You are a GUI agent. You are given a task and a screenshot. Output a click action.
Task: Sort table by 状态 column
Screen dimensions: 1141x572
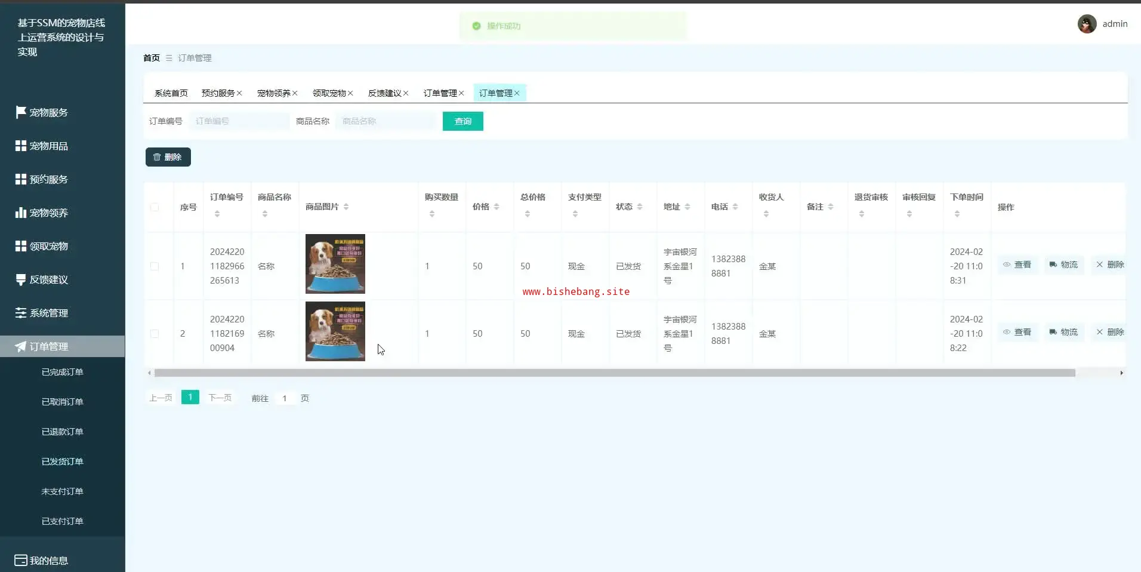click(x=640, y=207)
